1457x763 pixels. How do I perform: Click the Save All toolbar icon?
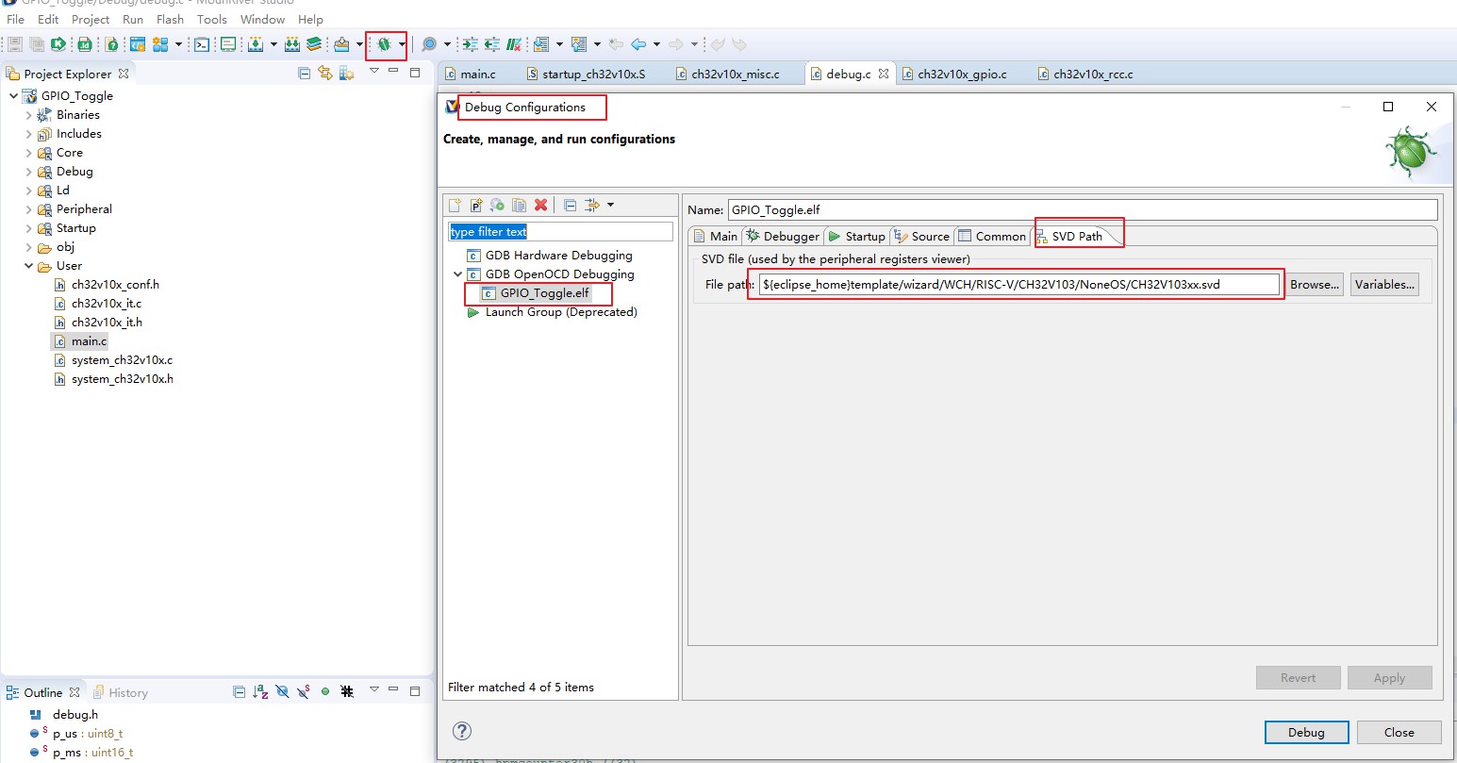pos(37,44)
